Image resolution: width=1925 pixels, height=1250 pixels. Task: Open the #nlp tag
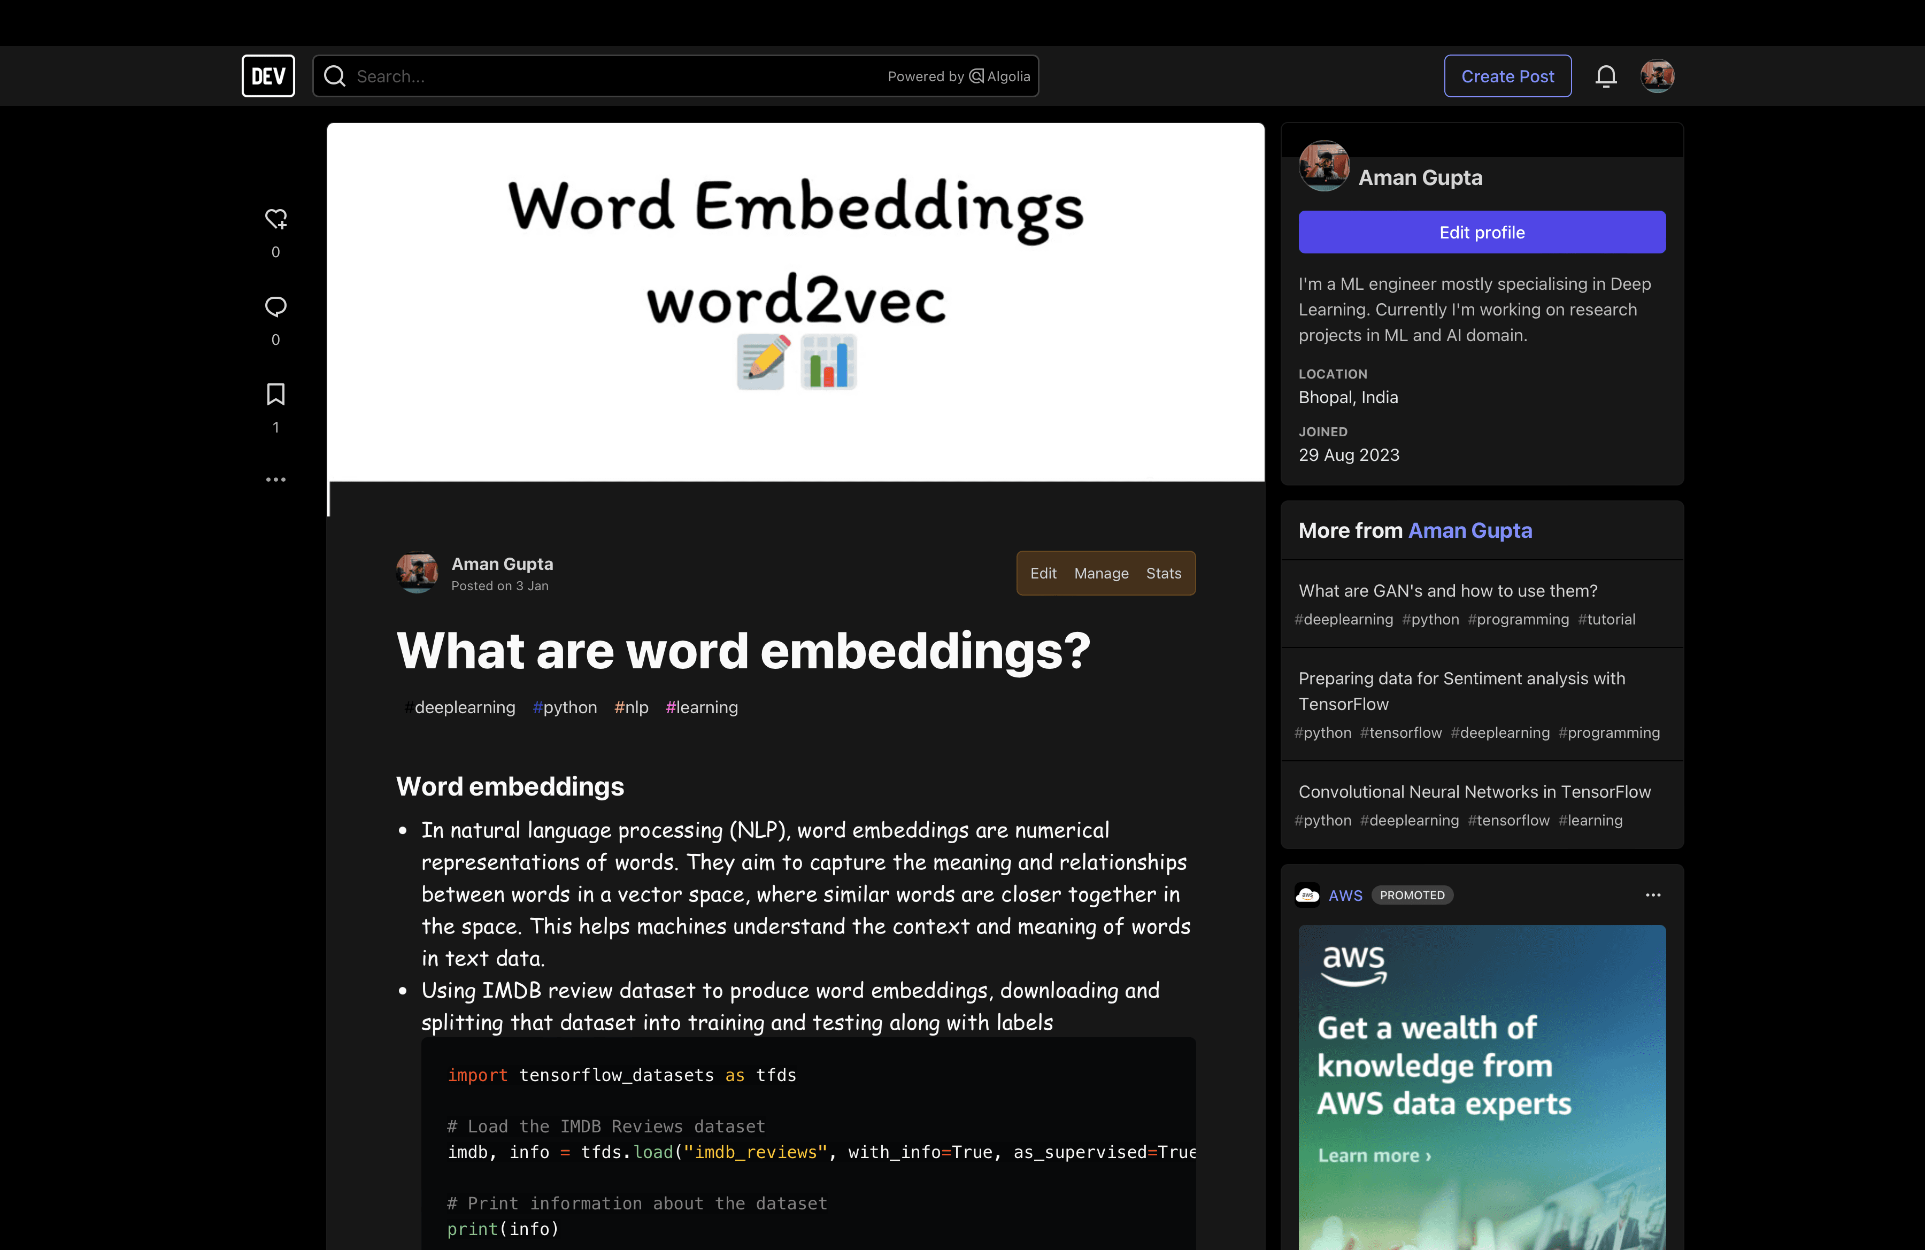(x=631, y=707)
